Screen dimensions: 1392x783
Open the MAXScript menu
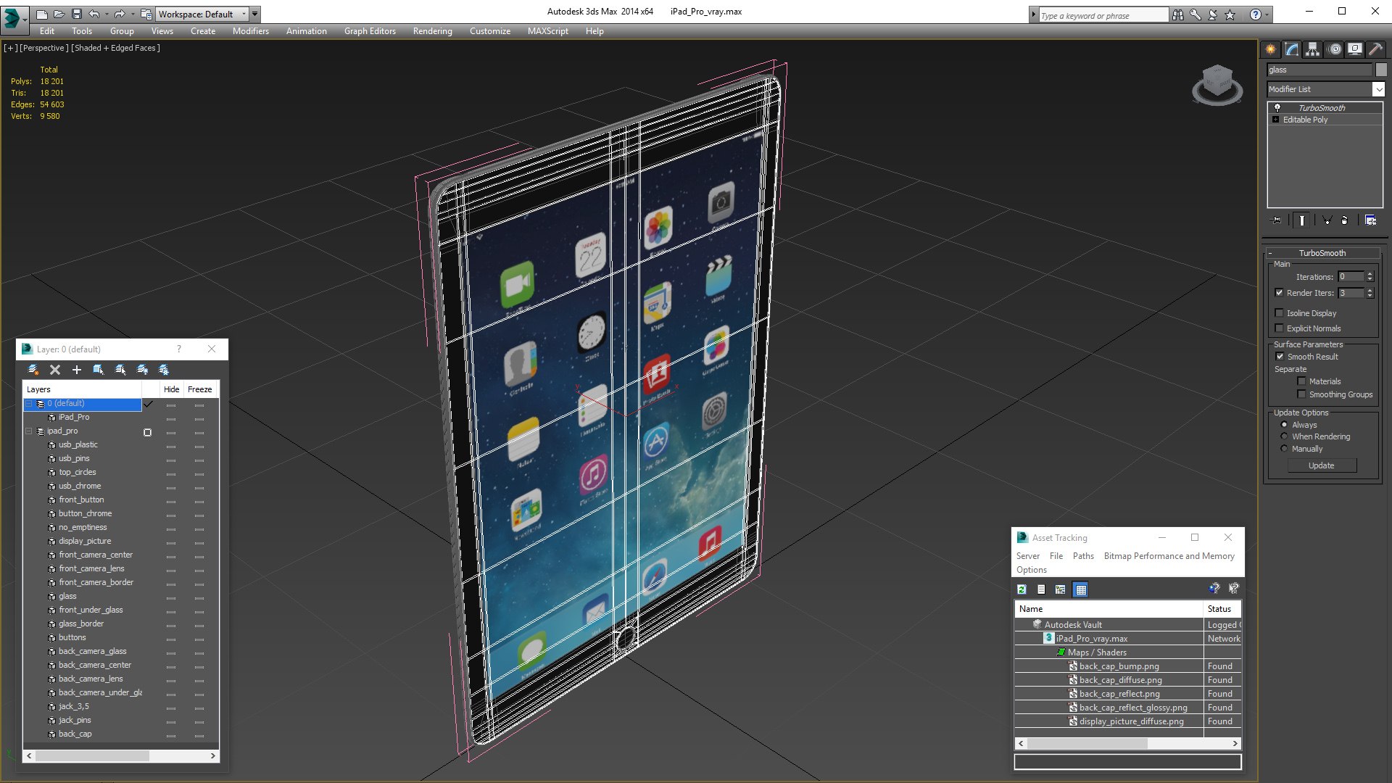click(547, 31)
